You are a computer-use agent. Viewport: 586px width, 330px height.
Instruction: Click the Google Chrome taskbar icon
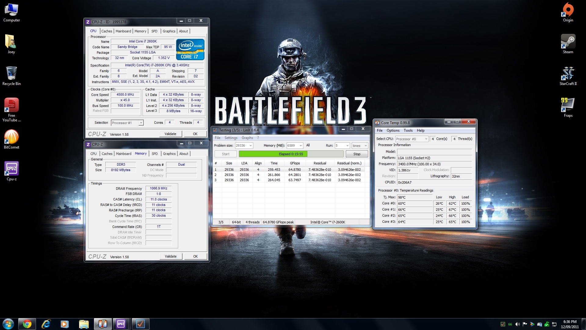[27, 324]
